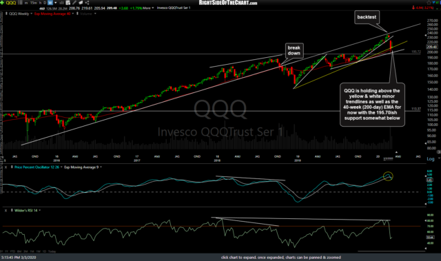Screen dimensions: 441x261
Task: Open the 'Volume' overlay dropdown
Action: click(x=95, y=14)
